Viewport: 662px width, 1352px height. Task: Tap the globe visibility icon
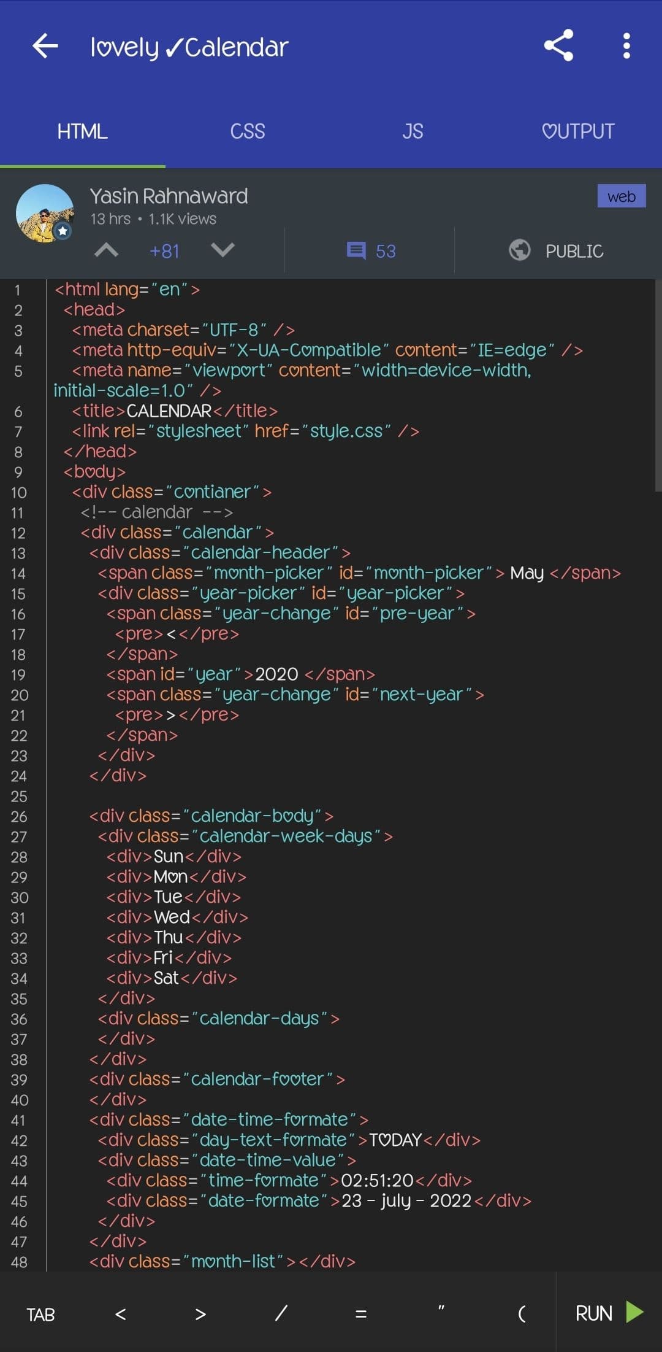coord(520,250)
